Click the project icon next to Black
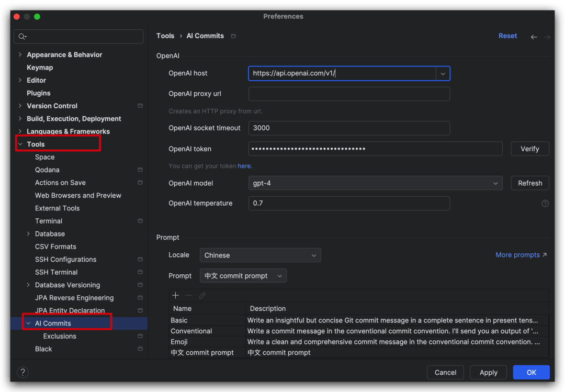 pyautogui.click(x=140, y=349)
